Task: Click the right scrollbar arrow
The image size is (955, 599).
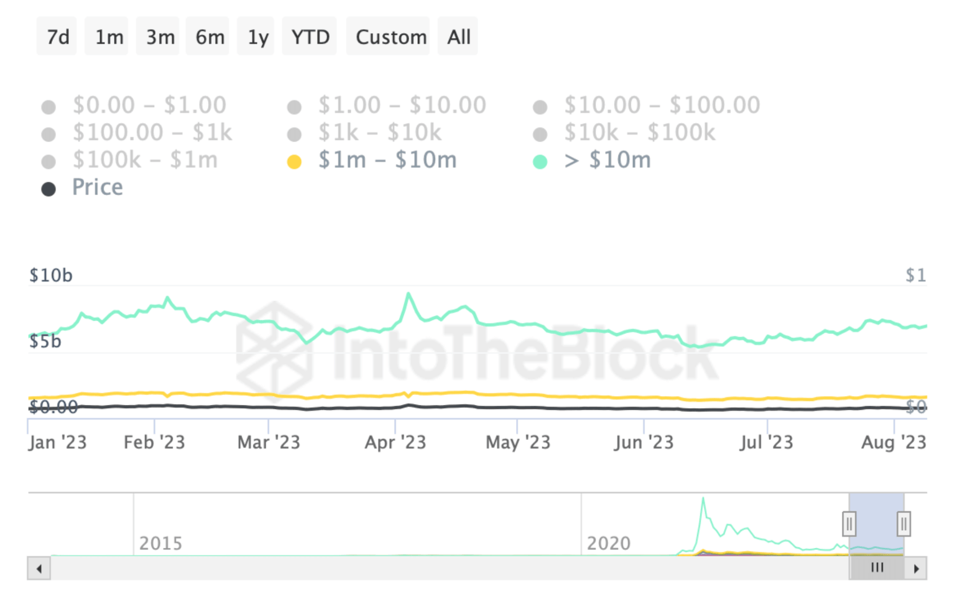Action: click(x=916, y=568)
